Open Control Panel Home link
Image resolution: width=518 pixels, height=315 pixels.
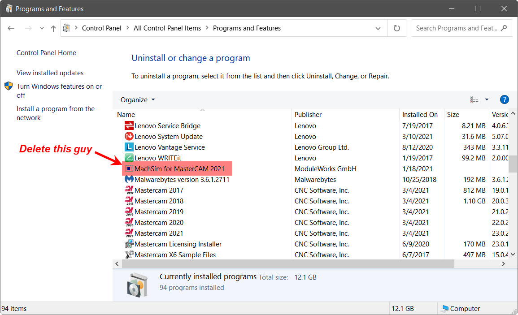[x=46, y=53]
